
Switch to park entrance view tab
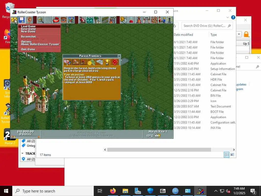(67, 62)
